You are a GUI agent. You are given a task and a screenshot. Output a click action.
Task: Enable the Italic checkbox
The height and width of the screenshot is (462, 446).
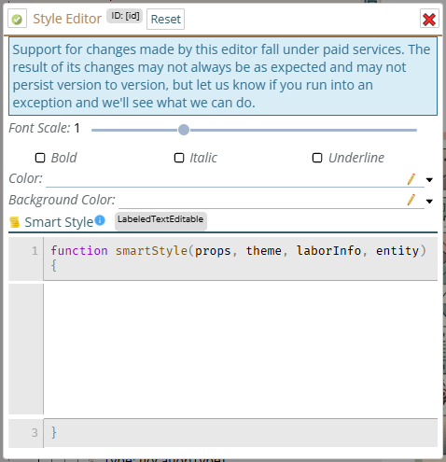tap(179, 158)
